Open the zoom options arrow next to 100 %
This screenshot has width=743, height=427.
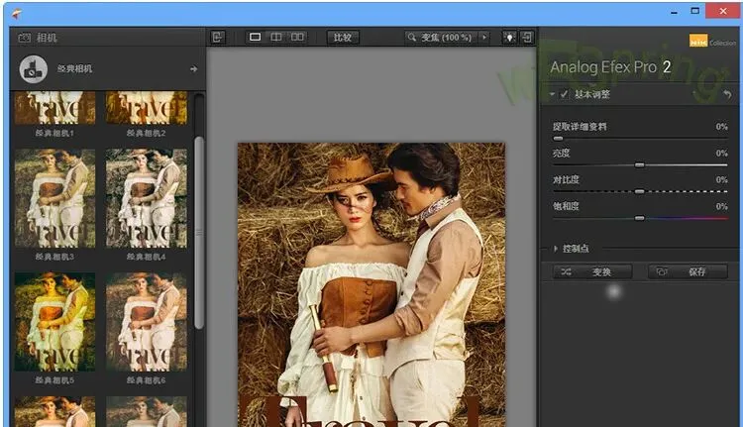[x=484, y=37]
